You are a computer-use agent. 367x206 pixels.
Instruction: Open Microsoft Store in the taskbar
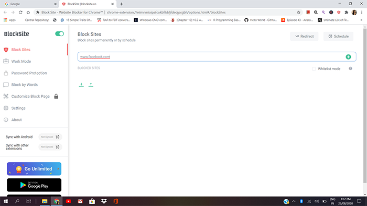point(92,201)
